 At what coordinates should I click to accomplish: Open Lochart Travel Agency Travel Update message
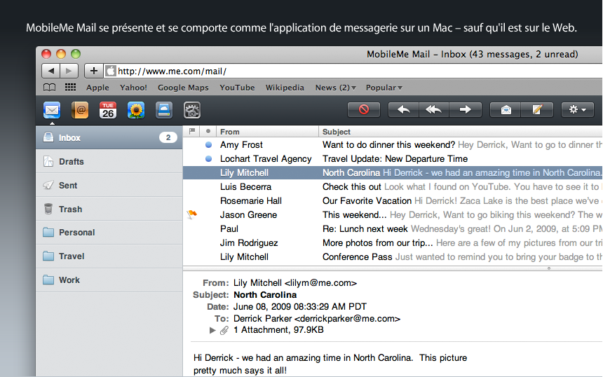point(393,158)
